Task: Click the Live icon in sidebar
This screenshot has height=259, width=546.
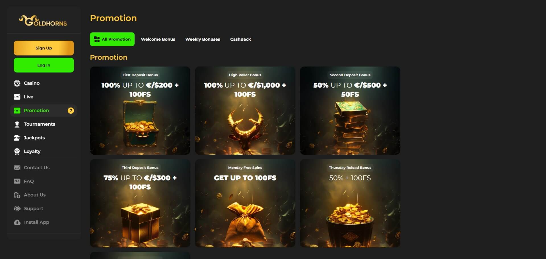Action: click(x=17, y=97)
